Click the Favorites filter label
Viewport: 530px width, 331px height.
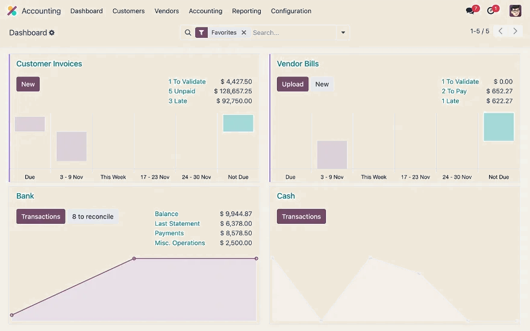(x=224, y=32)
